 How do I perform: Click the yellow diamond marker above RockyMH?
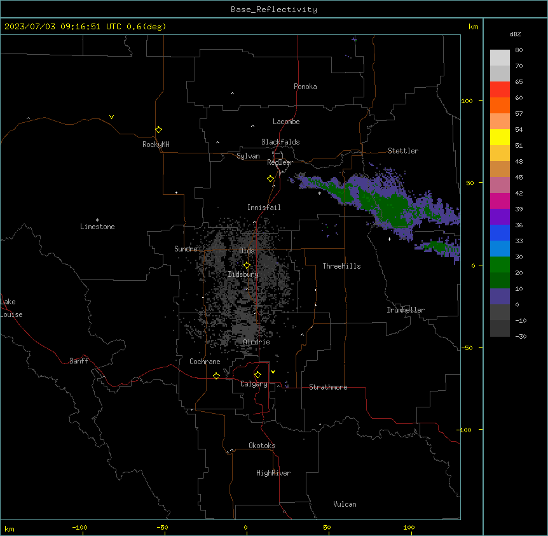[x=158, y=130]
